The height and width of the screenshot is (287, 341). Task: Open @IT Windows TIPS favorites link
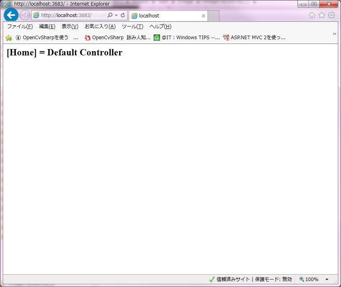[187, 38]
